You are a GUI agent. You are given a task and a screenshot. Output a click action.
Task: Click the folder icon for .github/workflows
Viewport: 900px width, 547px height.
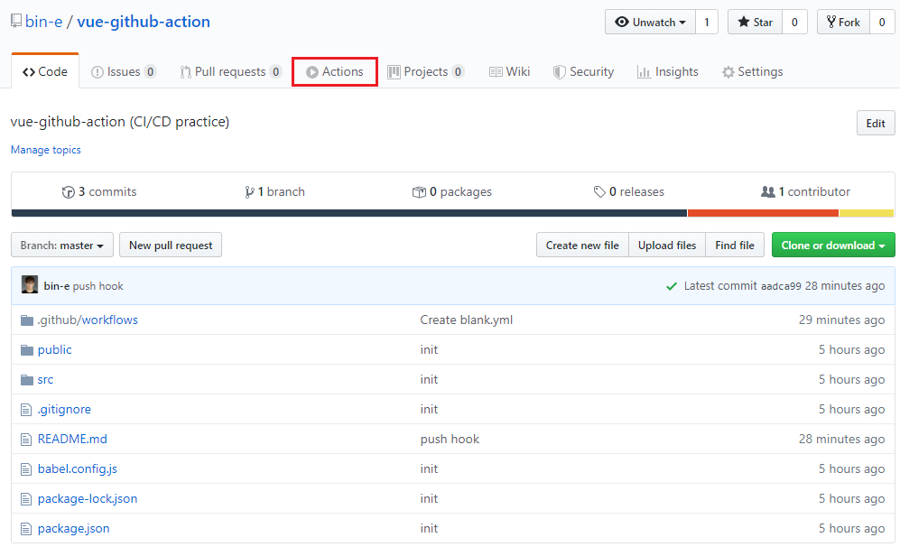(27, 320)
